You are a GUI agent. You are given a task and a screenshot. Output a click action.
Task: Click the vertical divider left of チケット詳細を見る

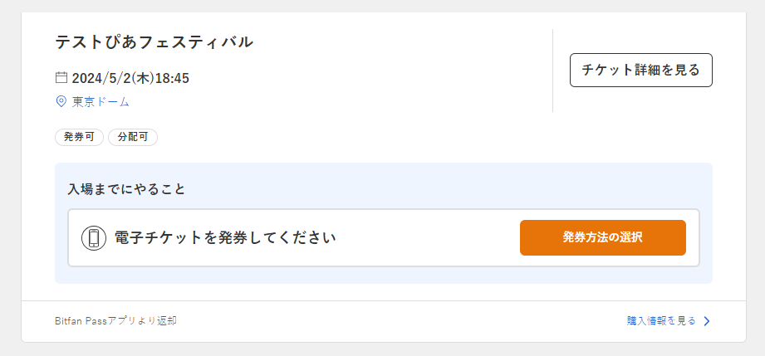coord(552,71)
